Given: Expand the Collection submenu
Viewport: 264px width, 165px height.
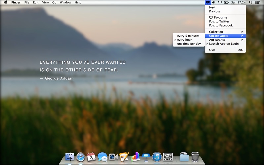Looking at the screenshot, I should (x=225, y=32).
